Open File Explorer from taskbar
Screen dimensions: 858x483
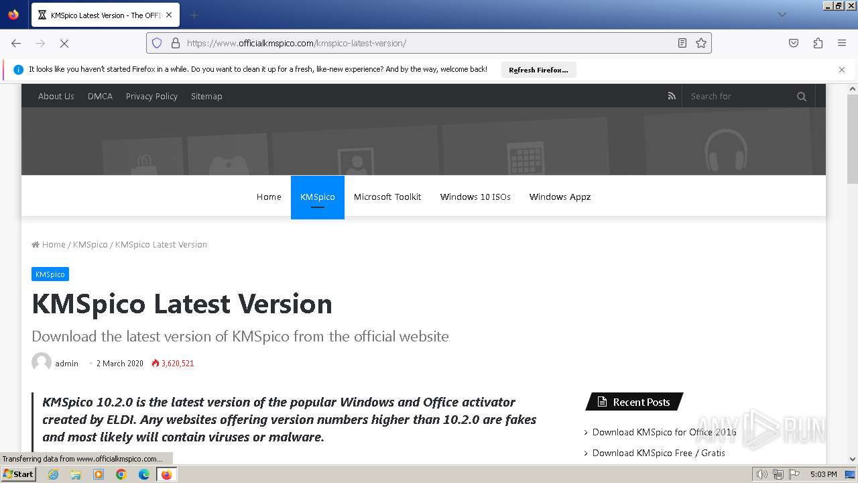point(76,474)
